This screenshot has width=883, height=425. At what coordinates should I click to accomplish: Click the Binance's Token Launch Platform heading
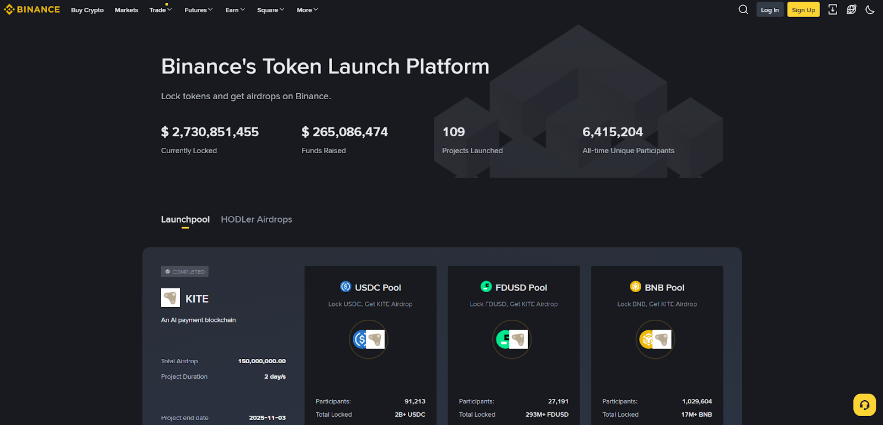click(325, 66)
